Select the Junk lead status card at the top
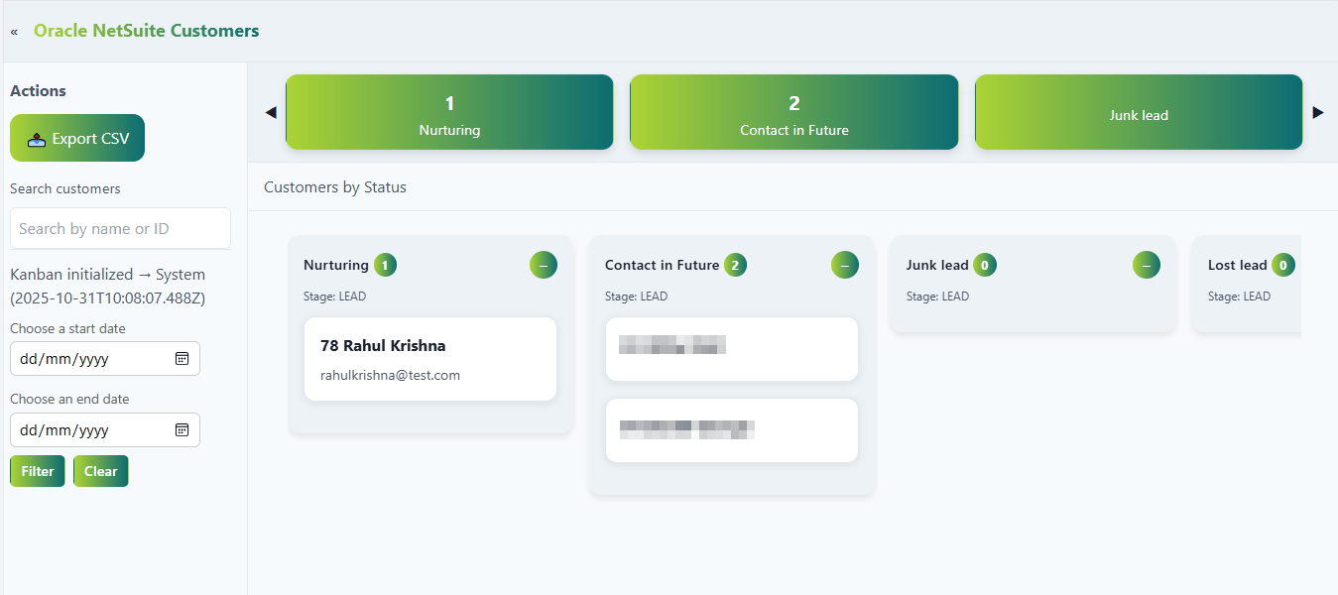Screen dimensions: 1338x595 point(1138,112)
